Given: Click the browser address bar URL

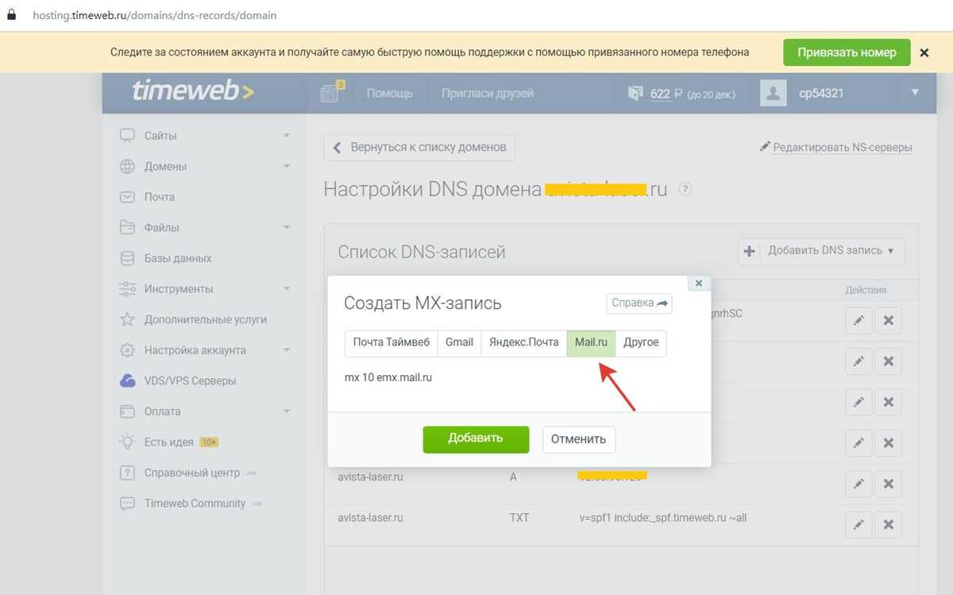Looking at the screenshot, I should coord(155,15).
